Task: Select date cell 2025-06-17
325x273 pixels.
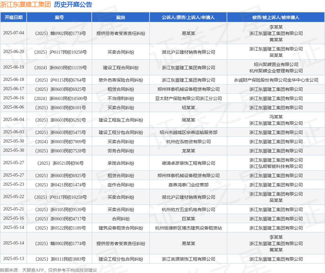Action: pyautogui.click(x=13, y=89)
